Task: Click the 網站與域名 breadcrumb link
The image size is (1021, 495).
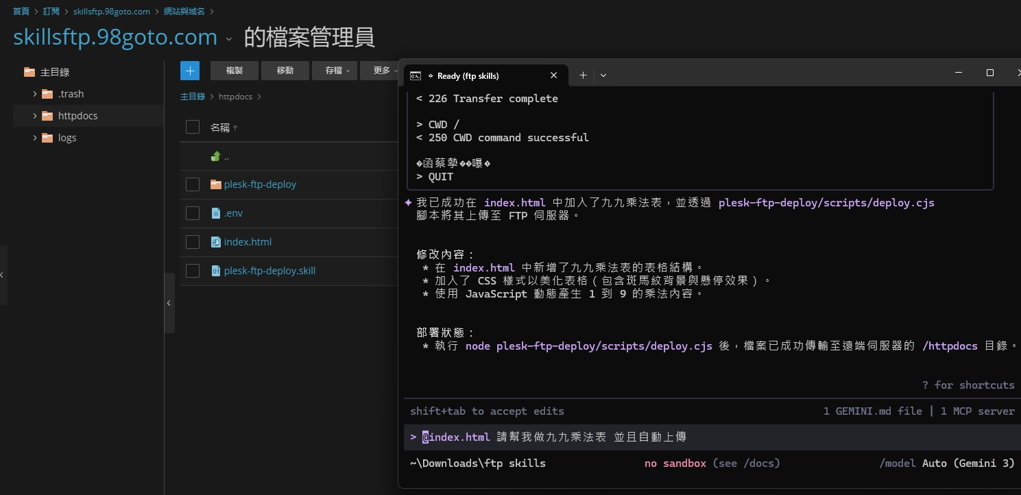Action: (184, 12)
